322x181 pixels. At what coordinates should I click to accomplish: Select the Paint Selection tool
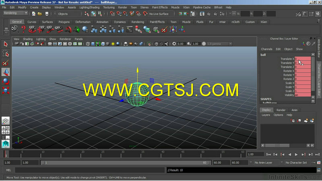pos(6,63)
